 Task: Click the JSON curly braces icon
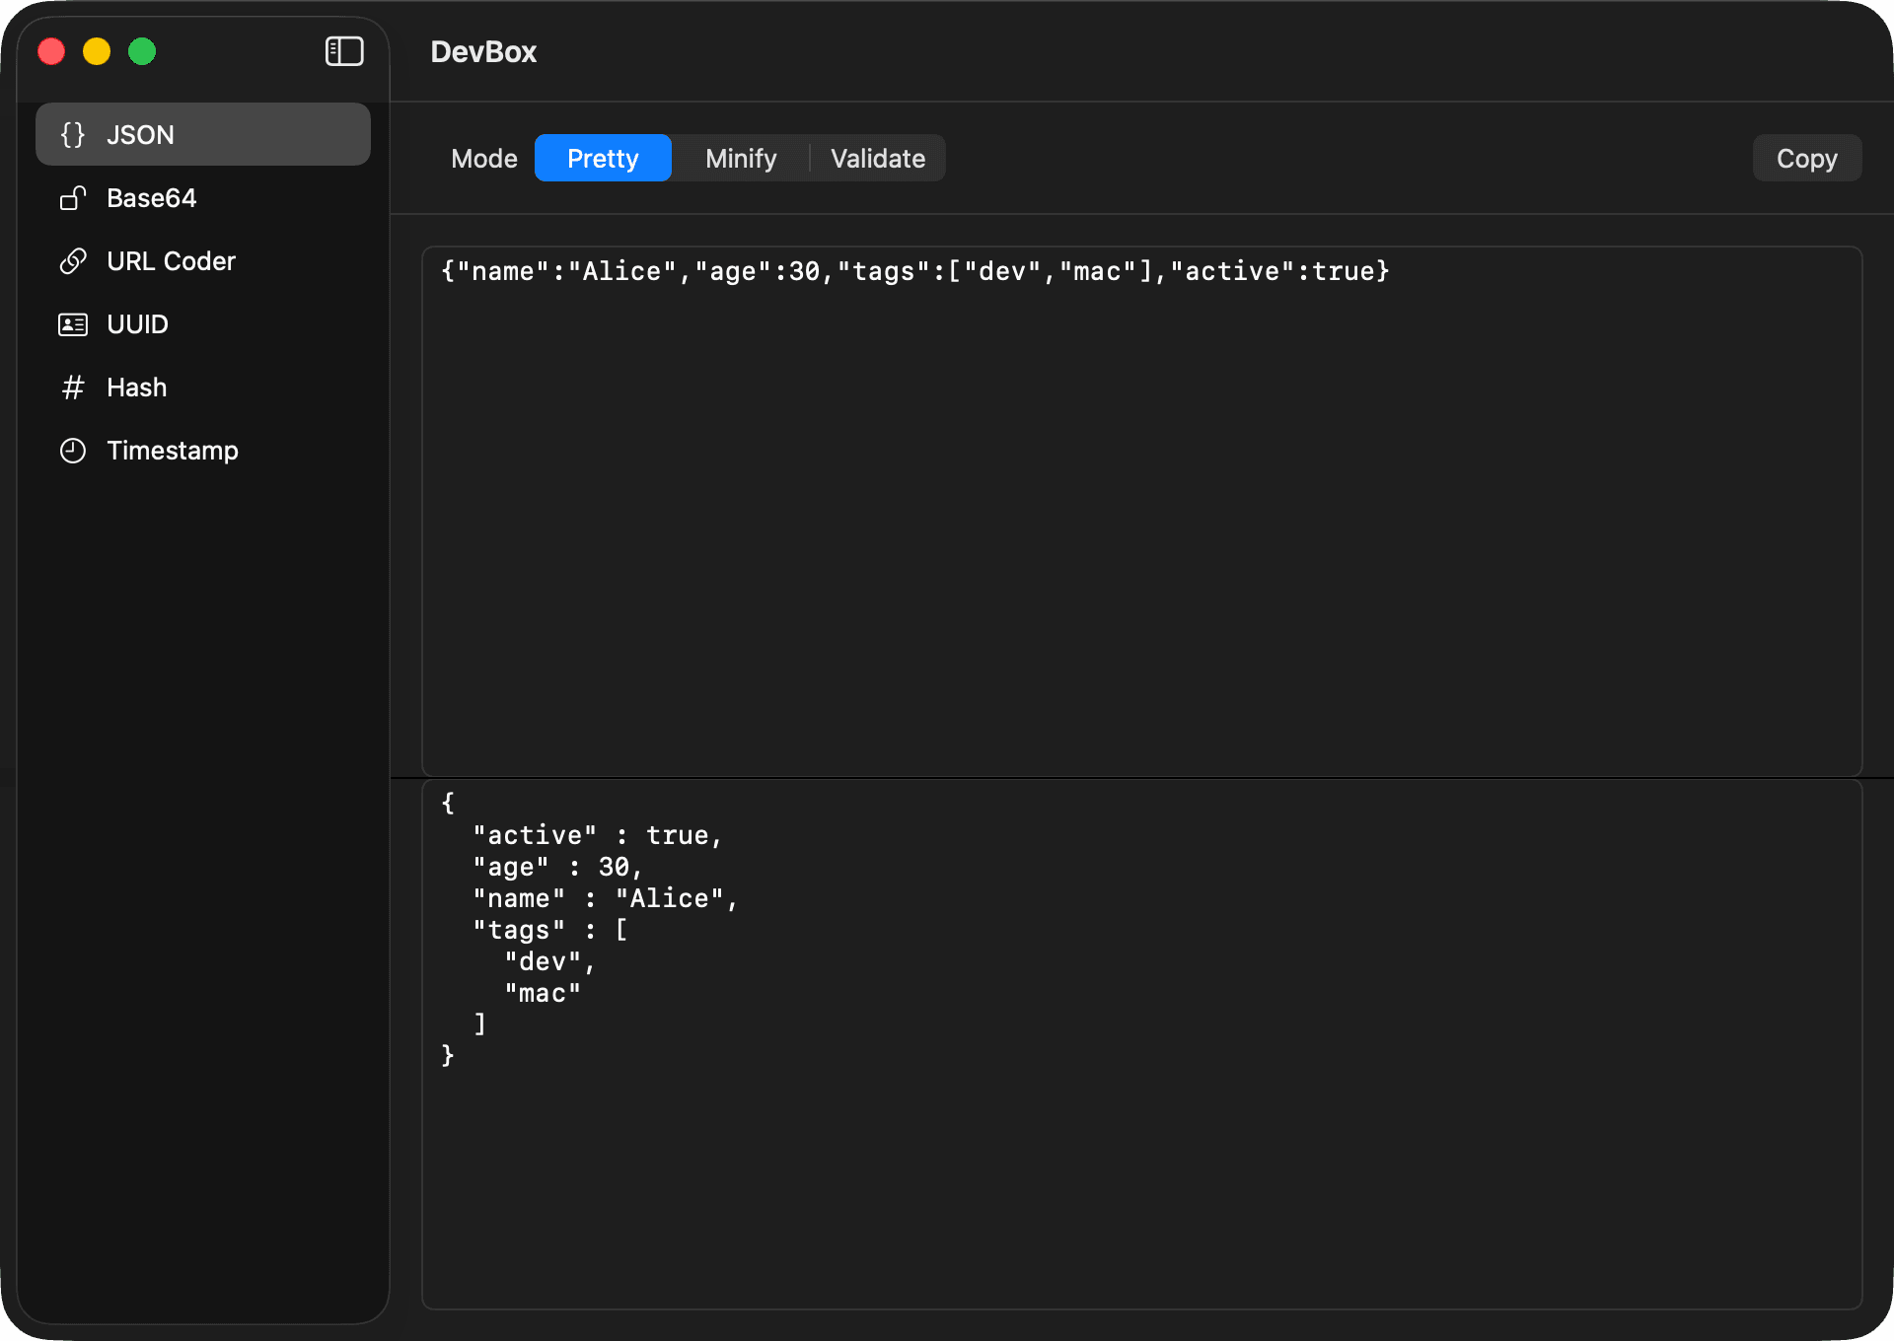point(73,135)
